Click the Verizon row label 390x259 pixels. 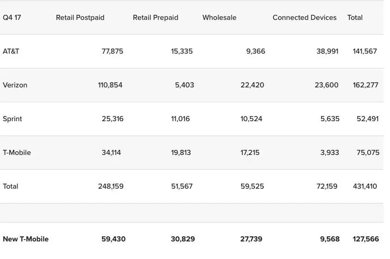[15, 85]
